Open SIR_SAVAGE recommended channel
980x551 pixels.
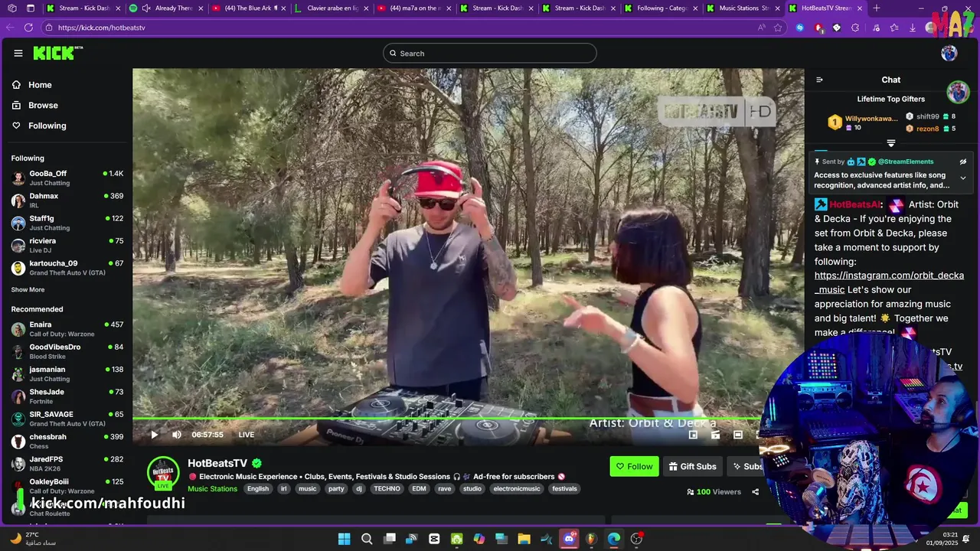tap(67, 419)
